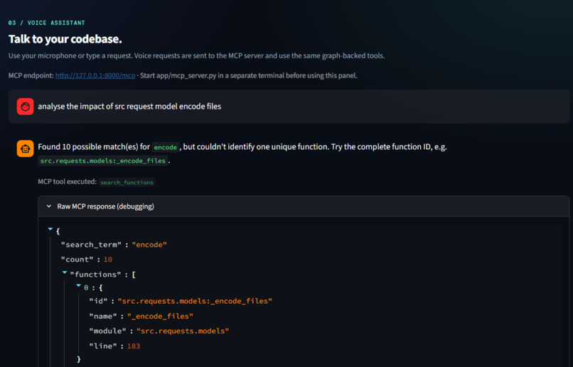Click the Talk to your codebase heading

click(65, 39)
